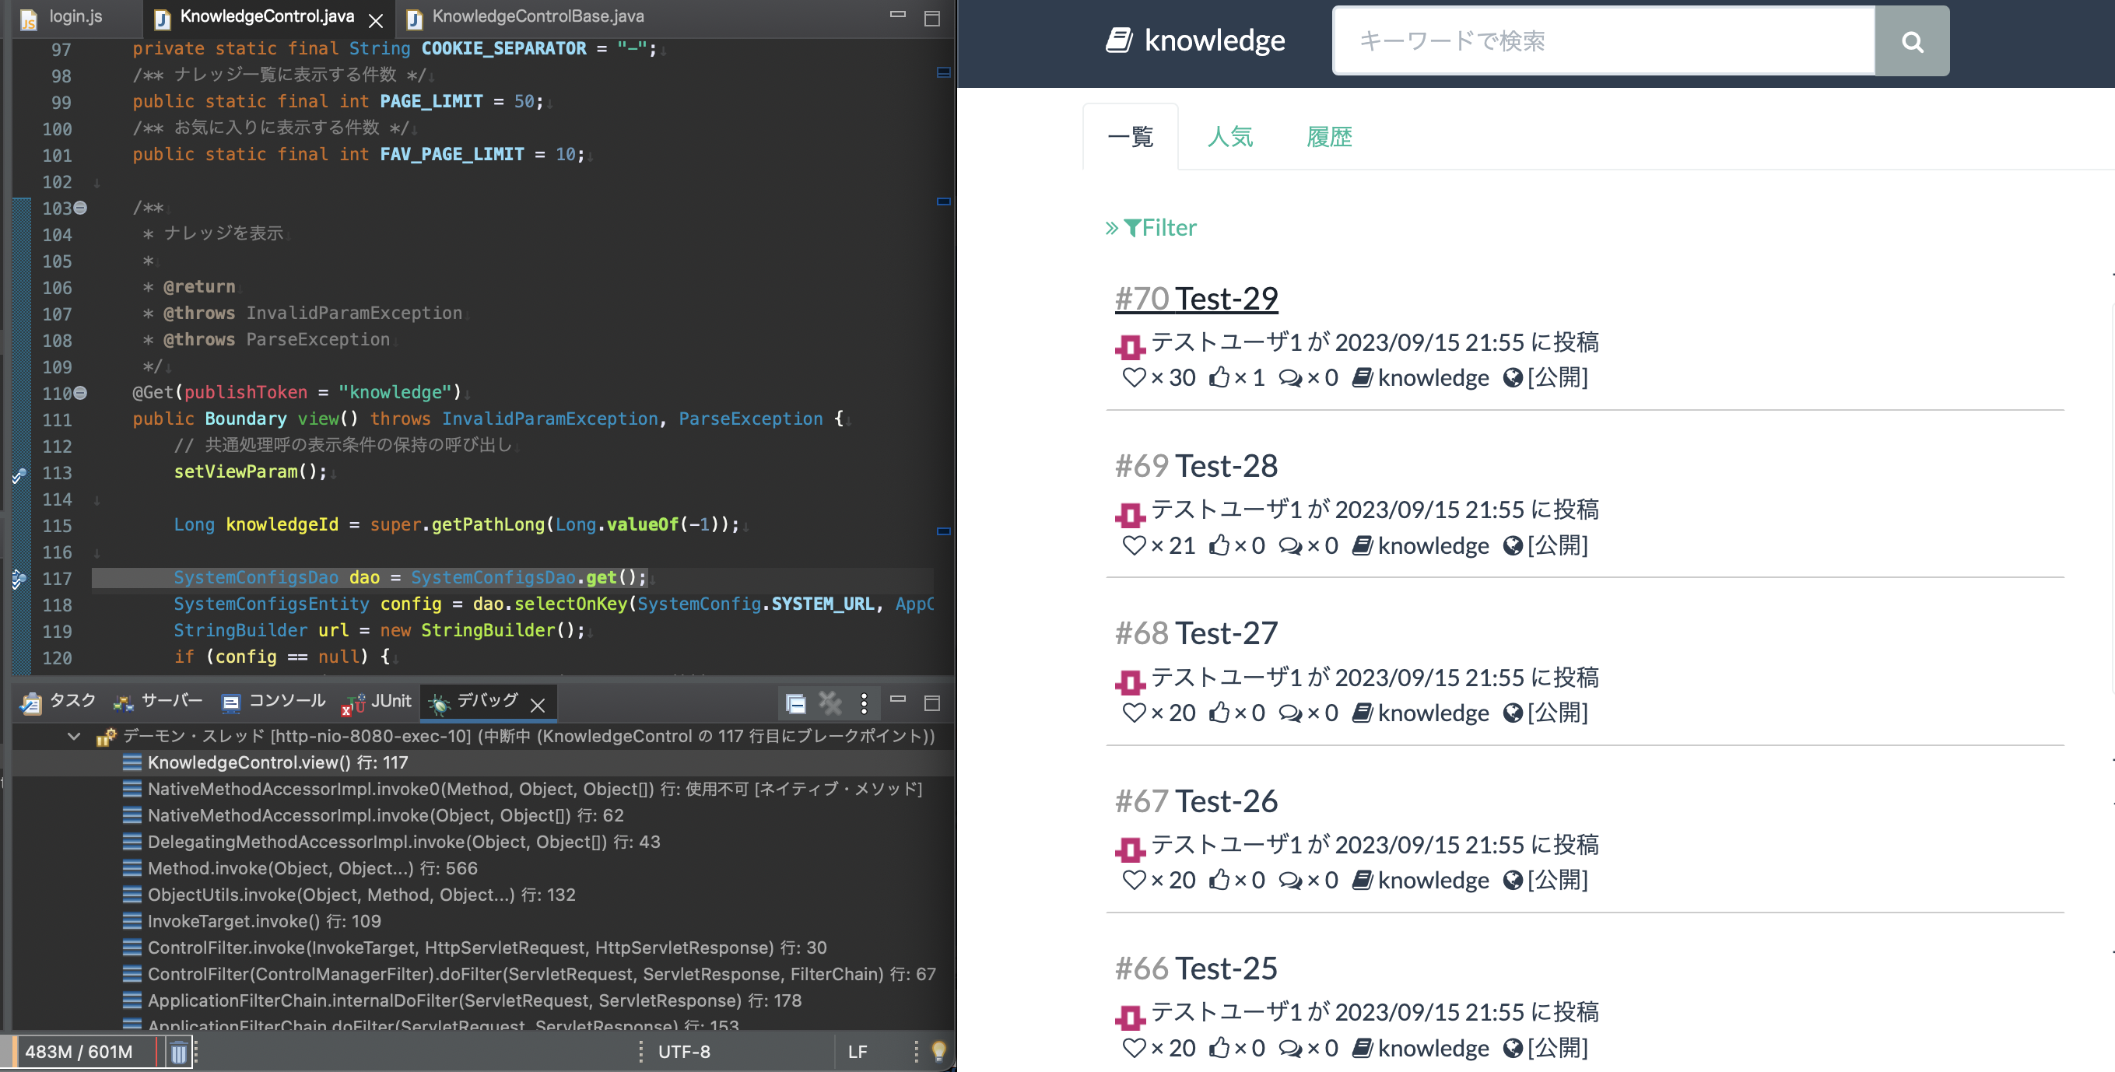
Task: Open the Debug view three-dot menu
Action: 863,703
